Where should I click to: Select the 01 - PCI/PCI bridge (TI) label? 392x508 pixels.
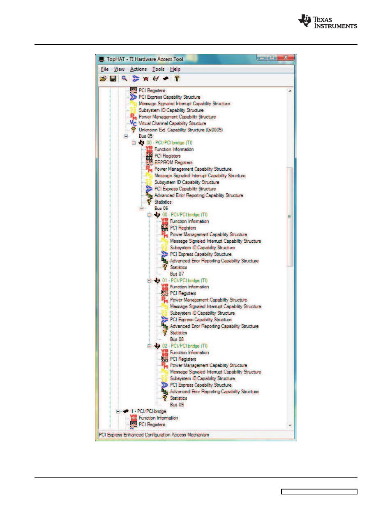185,281
